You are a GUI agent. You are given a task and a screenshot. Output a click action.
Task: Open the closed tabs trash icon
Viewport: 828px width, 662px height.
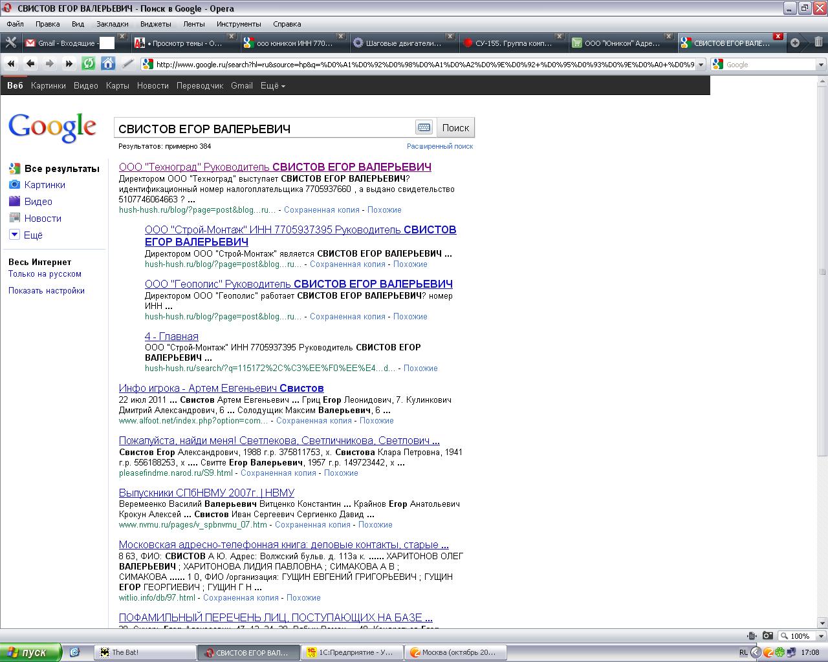818,43
